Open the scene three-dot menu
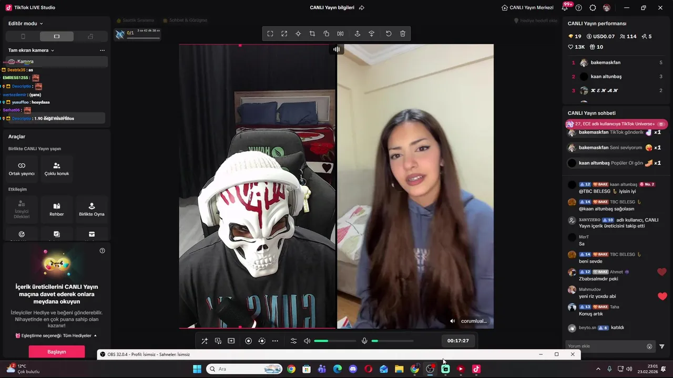This screenshot has height=378, width=673. click(102, 50)
